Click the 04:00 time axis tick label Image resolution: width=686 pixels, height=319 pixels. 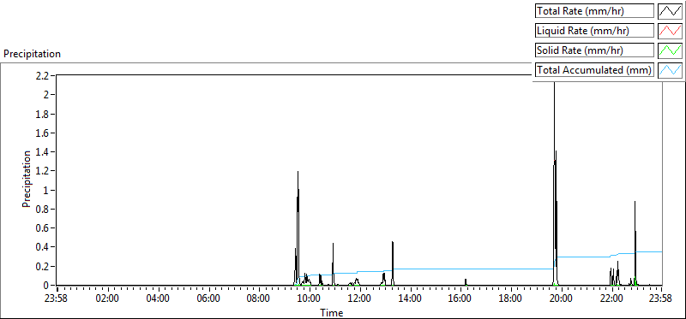tap(158, 299)
